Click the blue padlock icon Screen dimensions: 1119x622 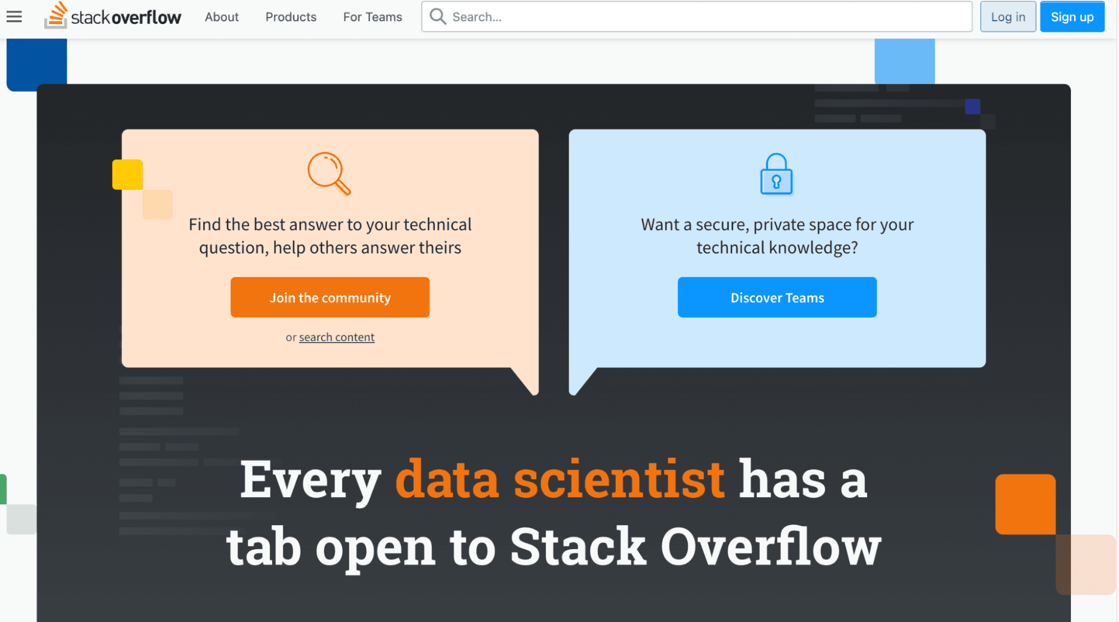(776, 174)
